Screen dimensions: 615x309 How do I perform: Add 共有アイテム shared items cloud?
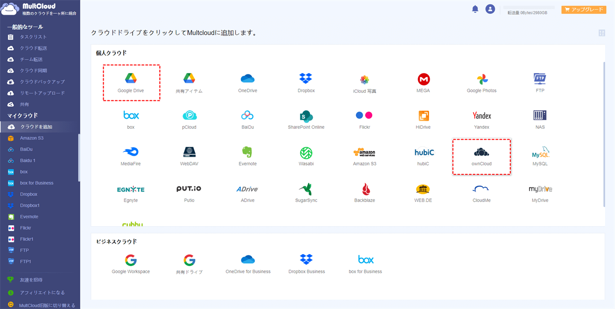tap(189, 83)
